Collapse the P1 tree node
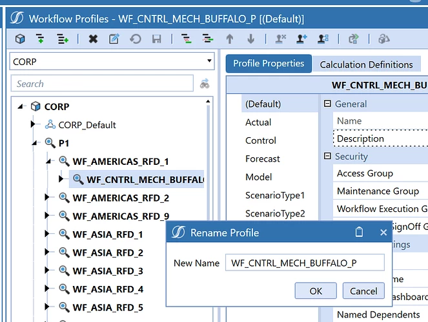 point(34,143)
